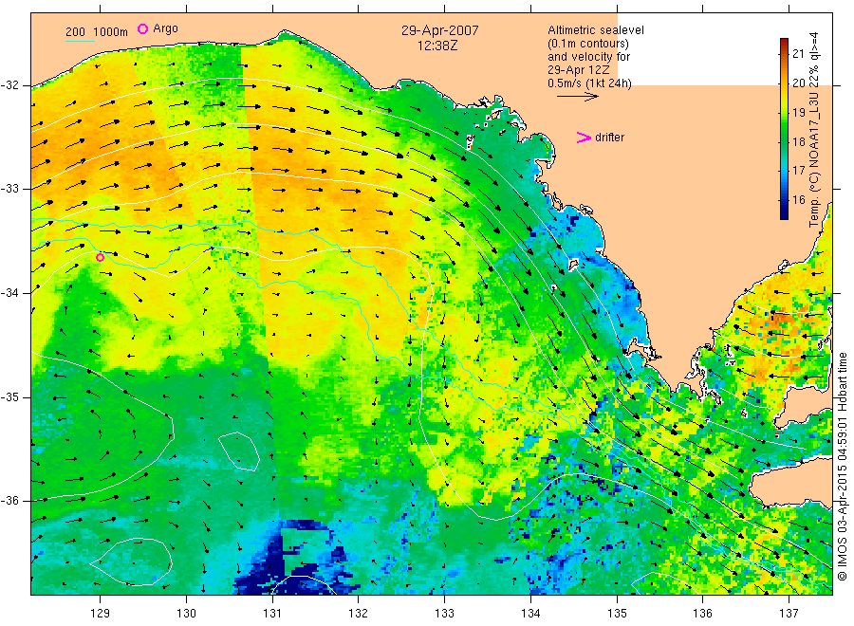Viewport: 854px width, 626px height.
Task: Click the longitude axis label 130
Action: [186, 614]
